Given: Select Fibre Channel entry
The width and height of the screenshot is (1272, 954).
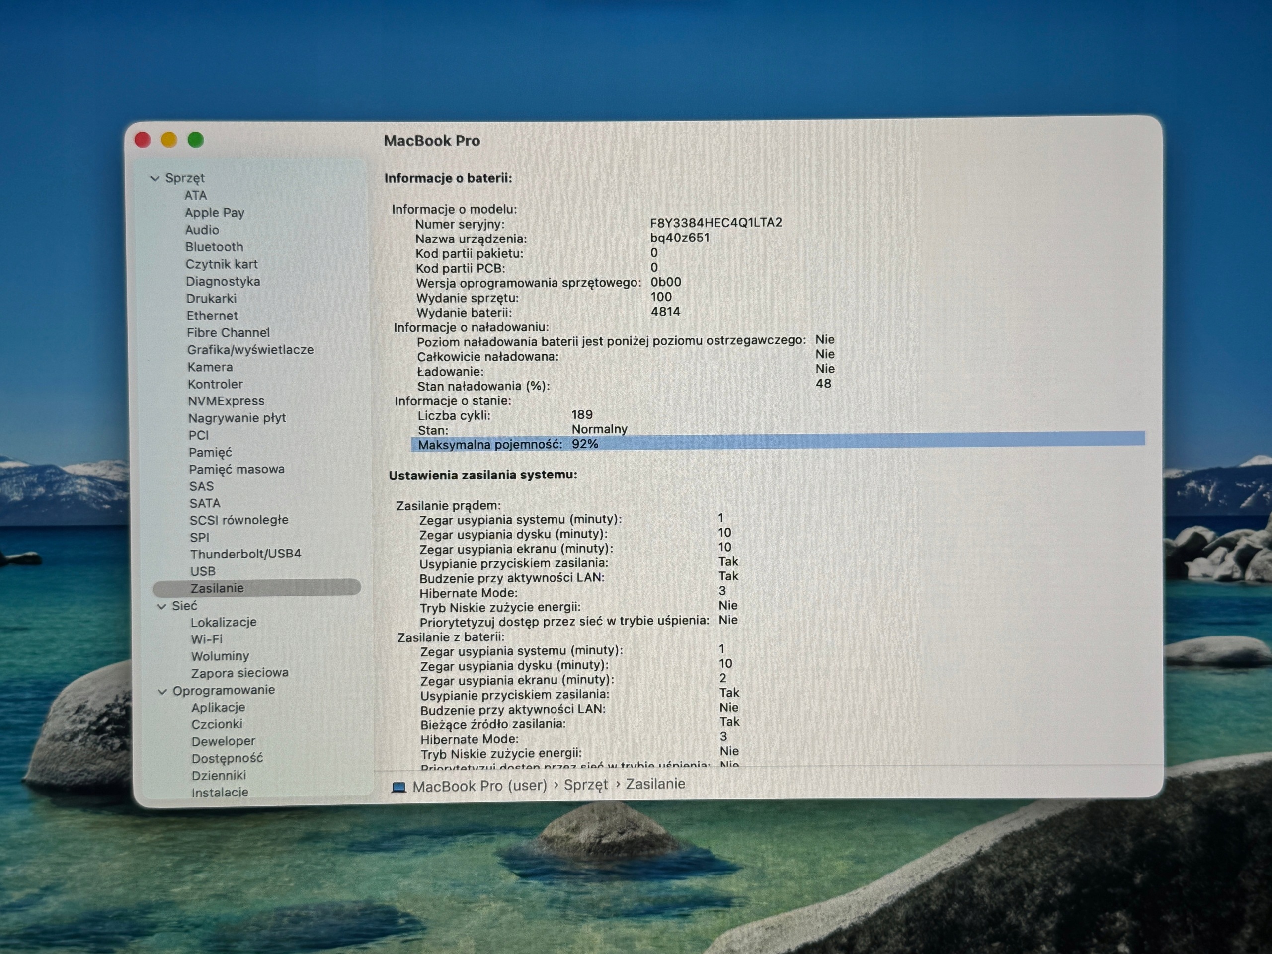Looking at the screenshot, I should coord(228,333).
